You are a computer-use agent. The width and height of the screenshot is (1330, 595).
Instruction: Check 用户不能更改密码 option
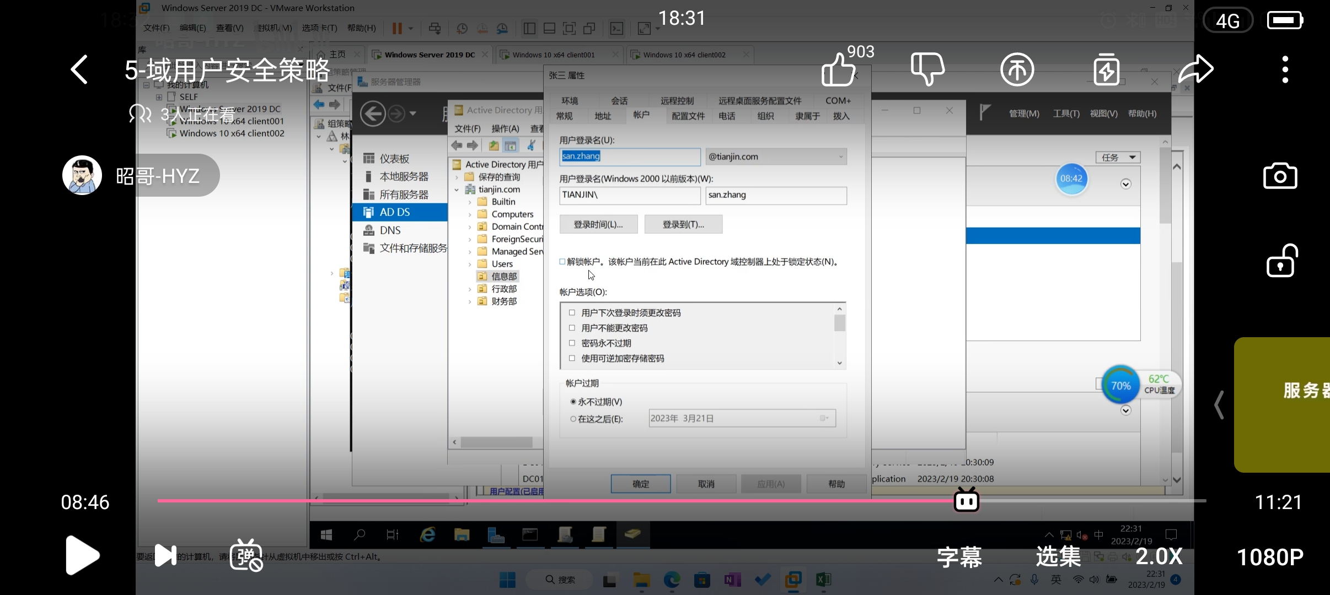(x=572, y=328)
